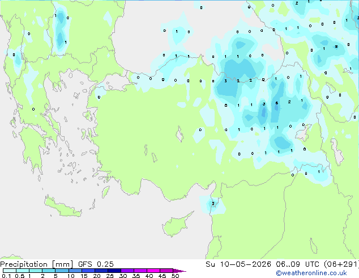Image resolution: width=359 pixels, height=278 pixels.
Task: Select the 10–15 mm legend color swatch
Action: (x=75, y=271)
